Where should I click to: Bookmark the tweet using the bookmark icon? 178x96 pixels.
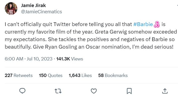point(129,91)
